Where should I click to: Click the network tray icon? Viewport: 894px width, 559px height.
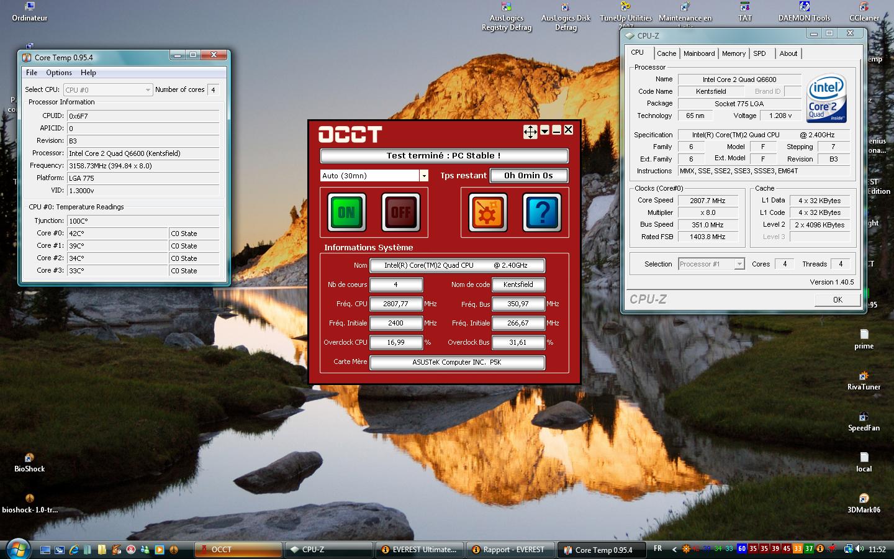coord(848,549)
